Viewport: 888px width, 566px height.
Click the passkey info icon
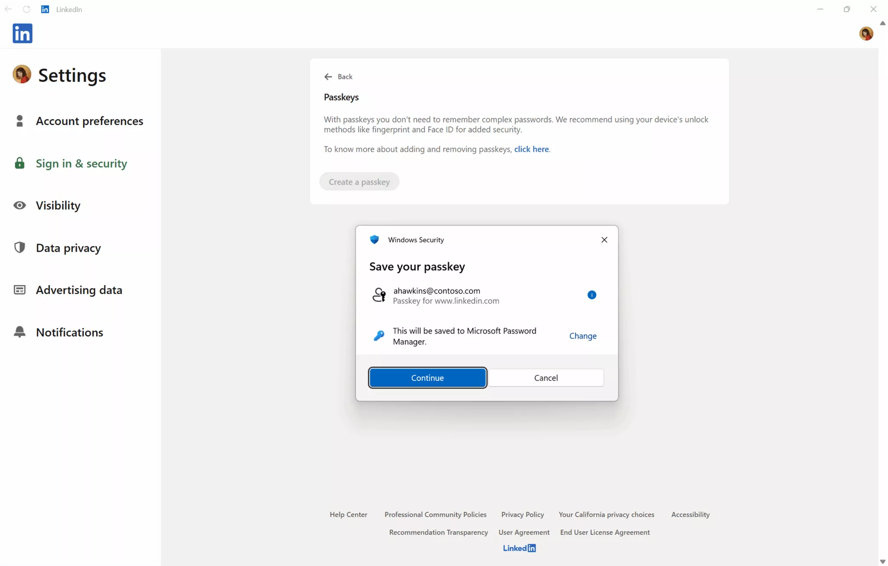[592, 294]
